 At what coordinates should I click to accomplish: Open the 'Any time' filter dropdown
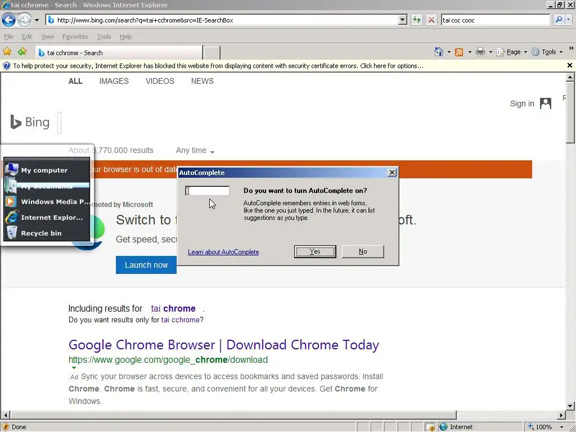(x=195, y=151)
